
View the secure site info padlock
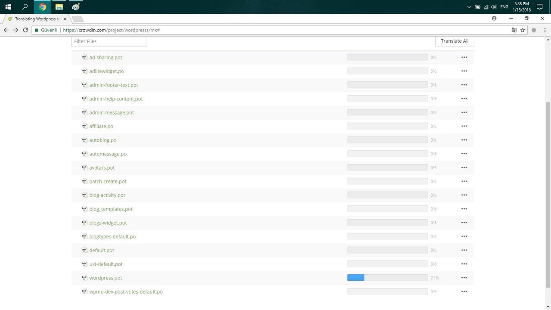37,30
